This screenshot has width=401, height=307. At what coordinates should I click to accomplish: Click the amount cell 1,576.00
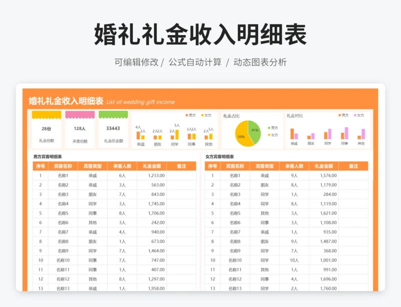pyautogui.click(x=324, y=176)
